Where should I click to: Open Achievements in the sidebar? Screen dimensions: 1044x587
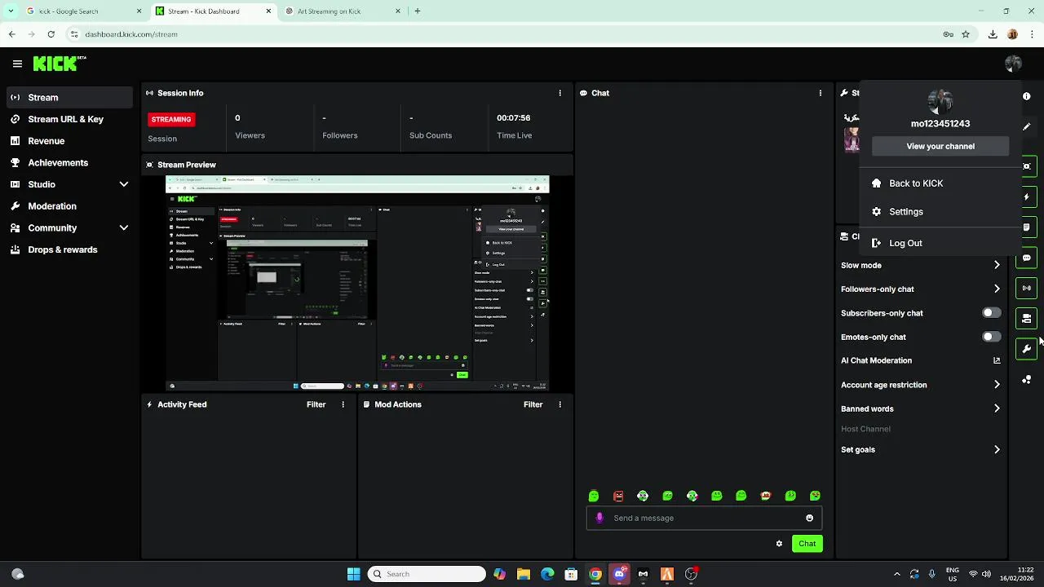(69, 162)
